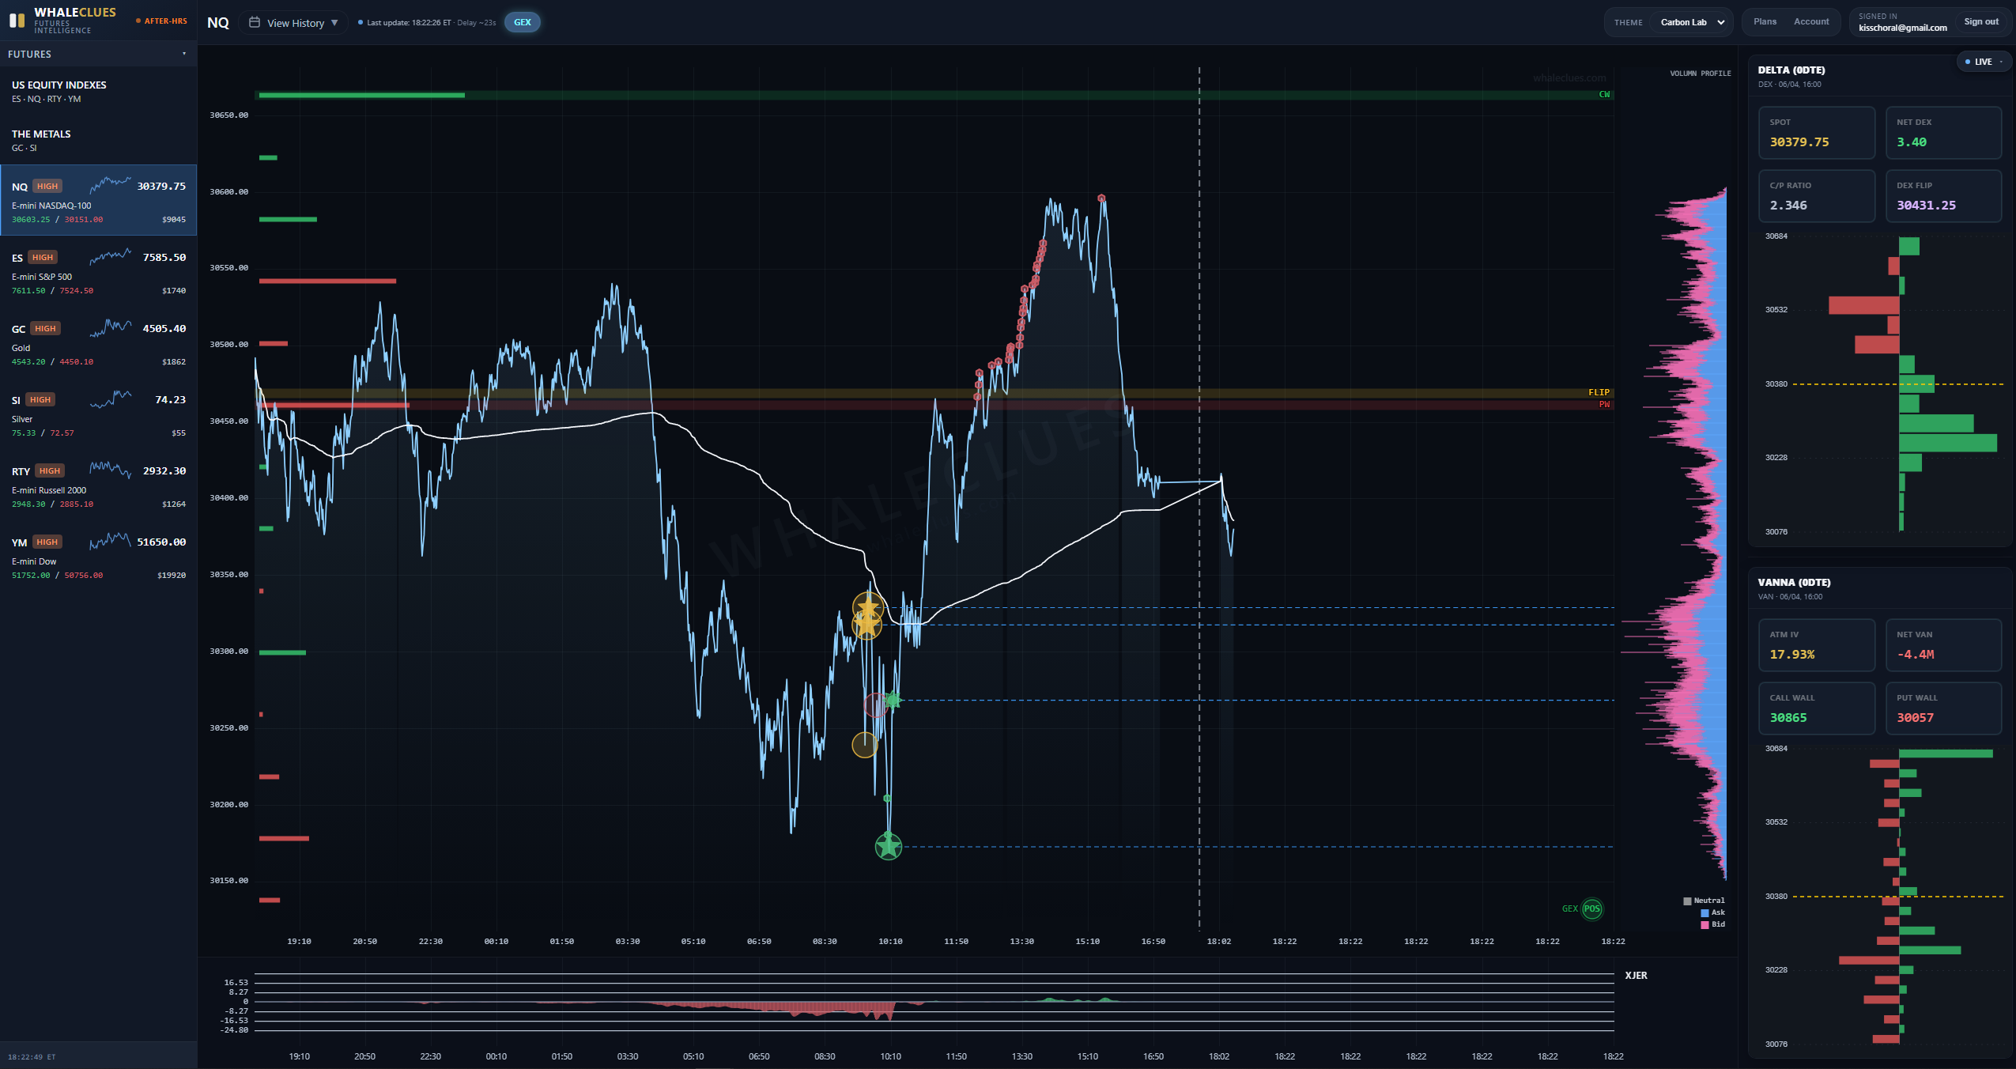Viewport: 2016px width, 1069px height.
Task: Click the NET DEX 3.40 stat card
Action: [x=1943, y=133]
